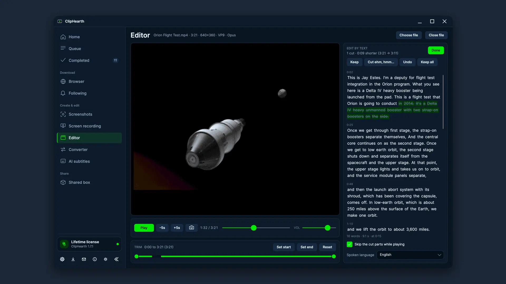Open the Browser globe icon

(x=63, y=82)
